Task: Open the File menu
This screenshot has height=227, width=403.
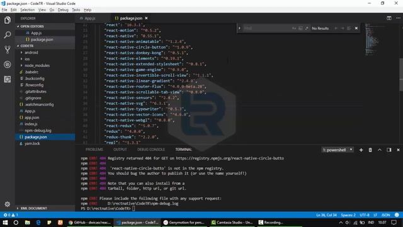Action: [x=4, y=10]
